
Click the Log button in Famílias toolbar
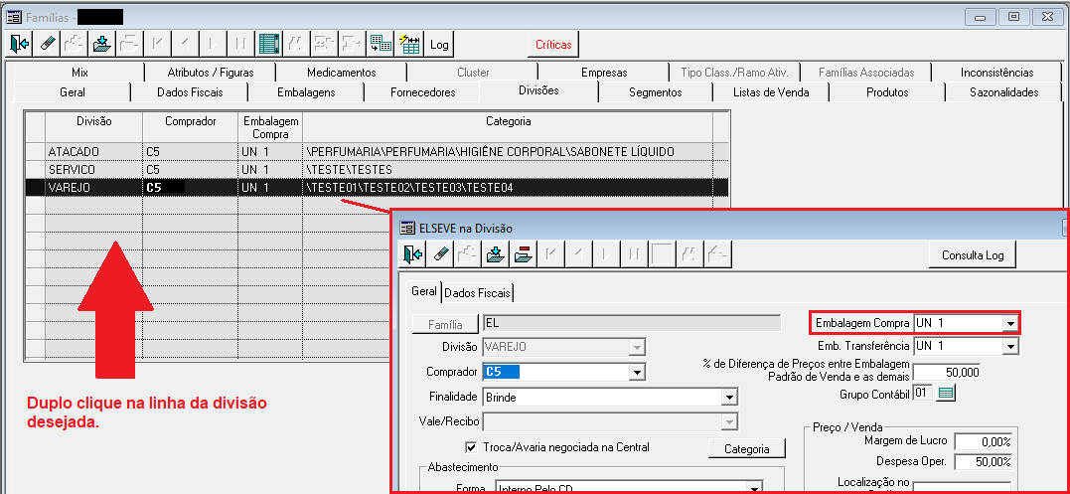[x=439, y=45]
